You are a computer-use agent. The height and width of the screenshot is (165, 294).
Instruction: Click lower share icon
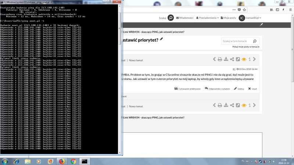click(232, 105)
